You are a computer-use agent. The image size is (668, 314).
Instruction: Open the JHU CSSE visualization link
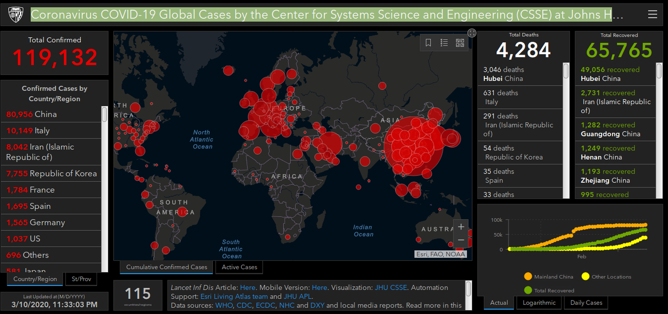[392, 287]
